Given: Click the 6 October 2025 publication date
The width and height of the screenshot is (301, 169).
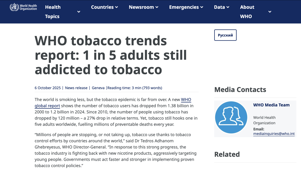Looking at the screenshot, I should coord(48,88).
